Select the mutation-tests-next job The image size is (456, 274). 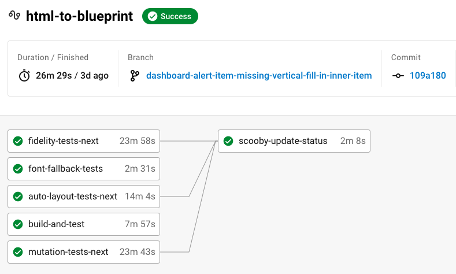pyautogui.click(x=68, y=252)
